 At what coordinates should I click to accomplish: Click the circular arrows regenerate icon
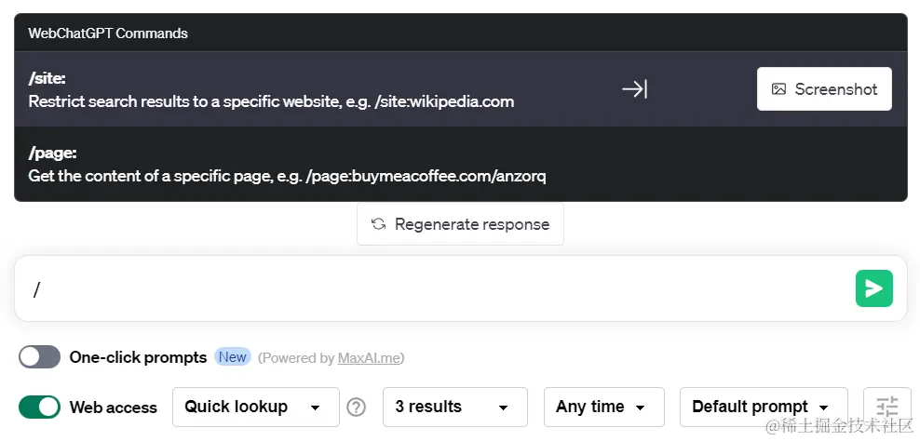[378, 224]
